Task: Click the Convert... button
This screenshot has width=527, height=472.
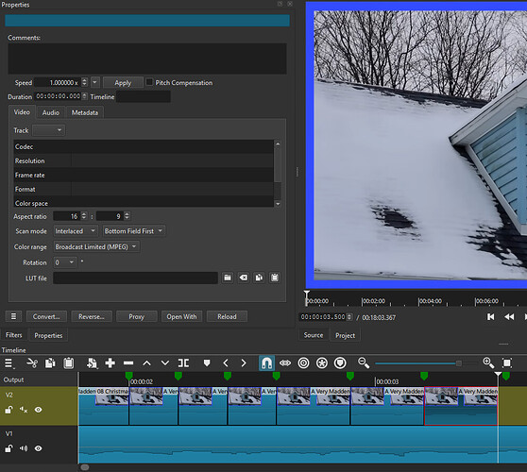Action: (46, 316)
